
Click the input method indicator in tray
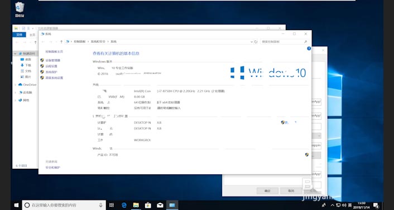pos(350,205)
